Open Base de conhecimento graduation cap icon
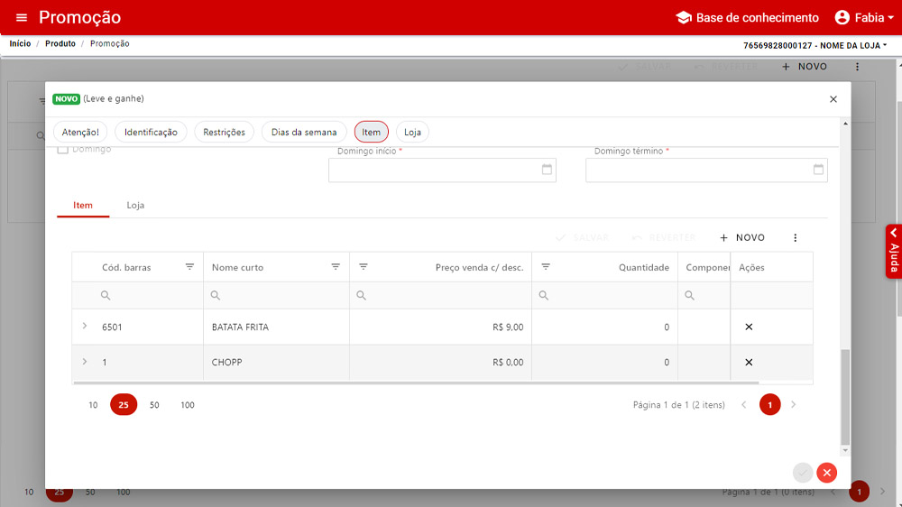This screenshot has height=507, width=902. tap(683, 18)
